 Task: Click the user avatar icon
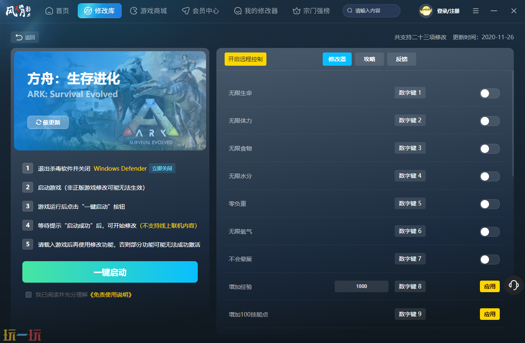426,11
